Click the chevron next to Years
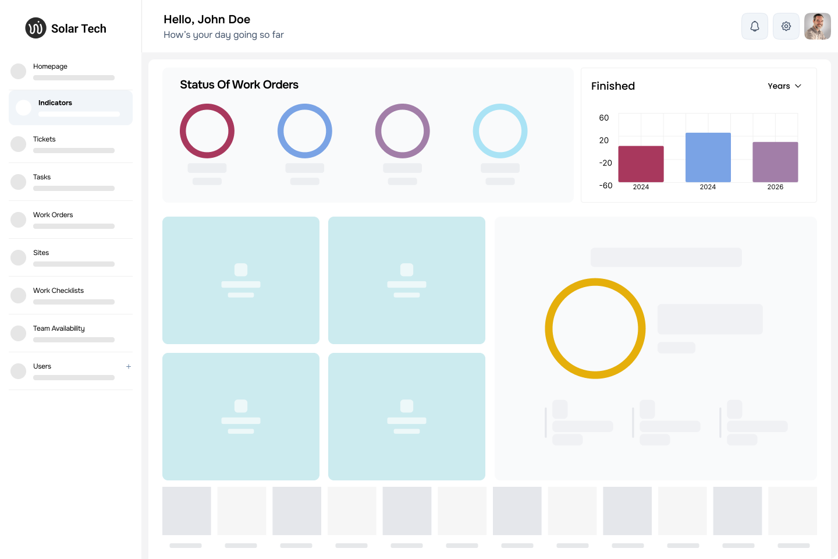Image resolution: width=838 pixels, height=559 pixels. pyautogui.click(x=798, y=86)
